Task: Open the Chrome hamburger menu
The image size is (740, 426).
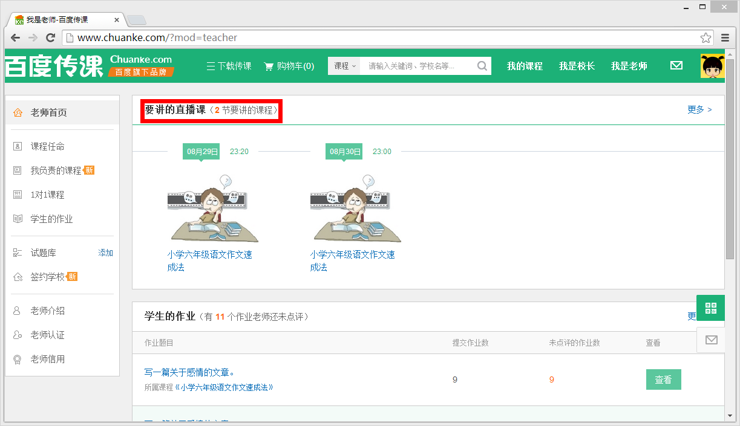Action: (725, 37)
